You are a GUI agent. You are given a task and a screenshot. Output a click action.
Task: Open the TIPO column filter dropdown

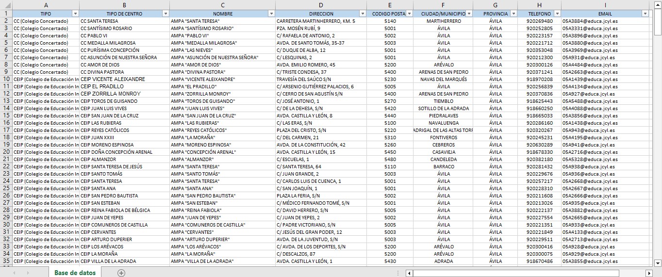point(75,14)
